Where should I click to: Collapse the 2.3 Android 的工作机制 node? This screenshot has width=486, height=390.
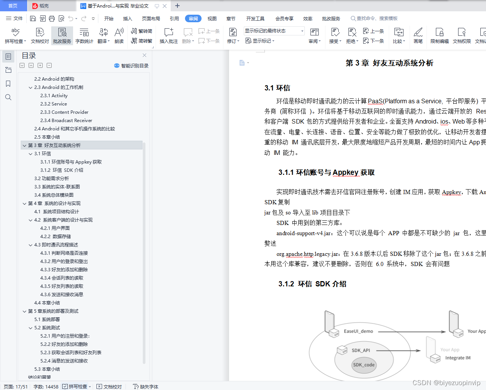coord(31,87)
